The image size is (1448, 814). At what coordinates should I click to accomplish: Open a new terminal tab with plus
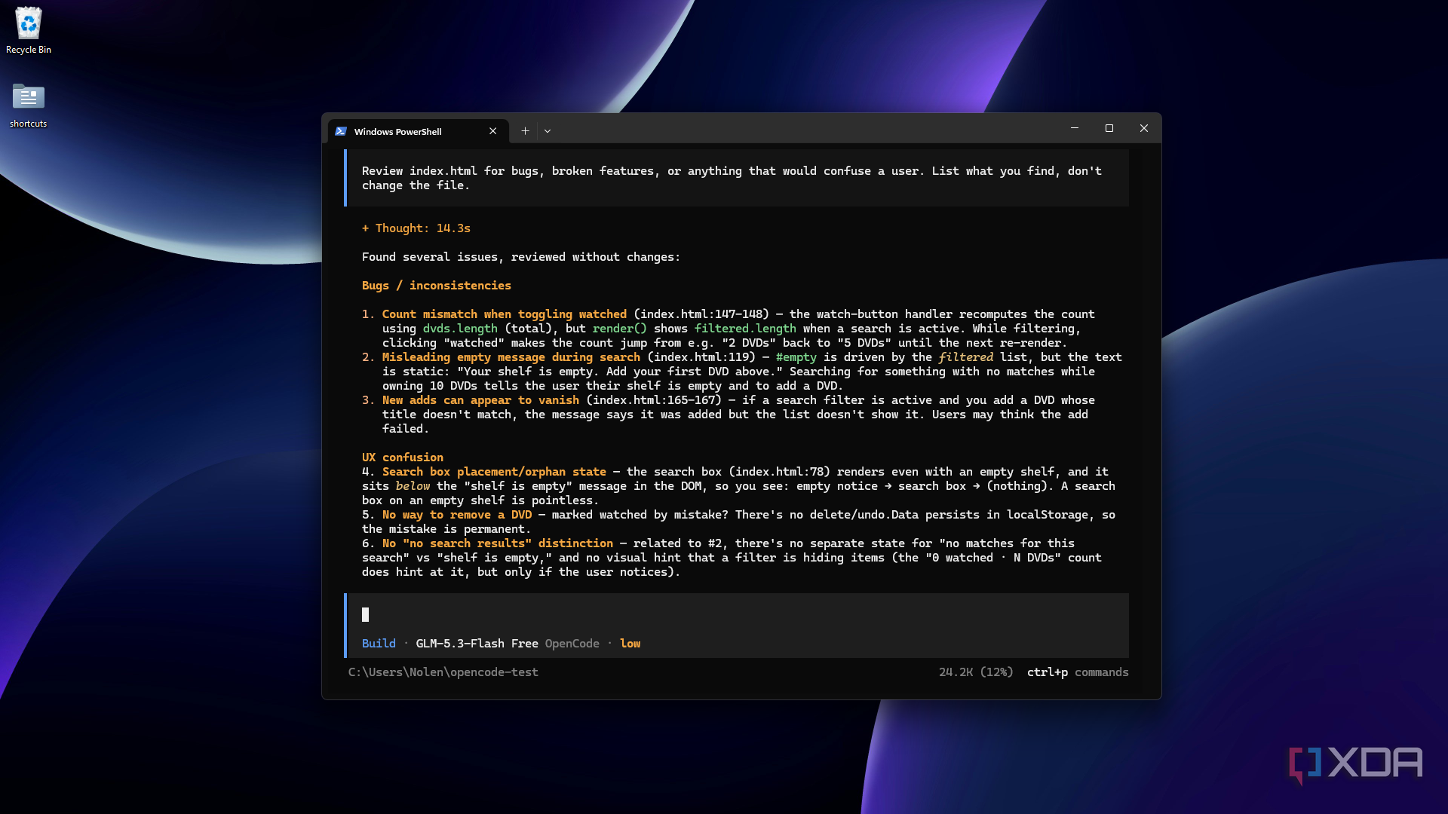pyautogui.click(x=525, y=131)
